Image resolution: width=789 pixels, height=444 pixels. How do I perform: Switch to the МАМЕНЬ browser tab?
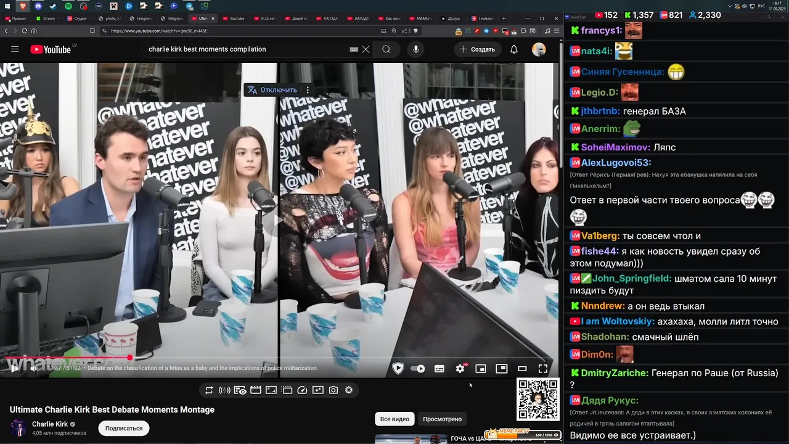[422, 18]
